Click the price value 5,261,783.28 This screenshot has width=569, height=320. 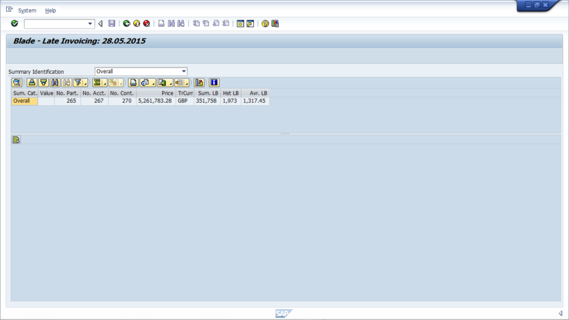pyautogui.click(x=155, y=101)
